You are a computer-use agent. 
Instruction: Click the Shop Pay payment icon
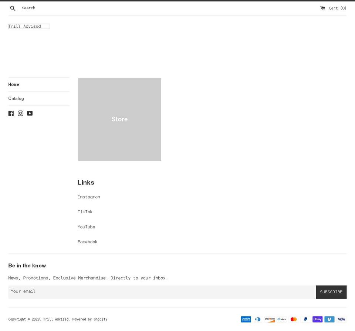[317, 319]
